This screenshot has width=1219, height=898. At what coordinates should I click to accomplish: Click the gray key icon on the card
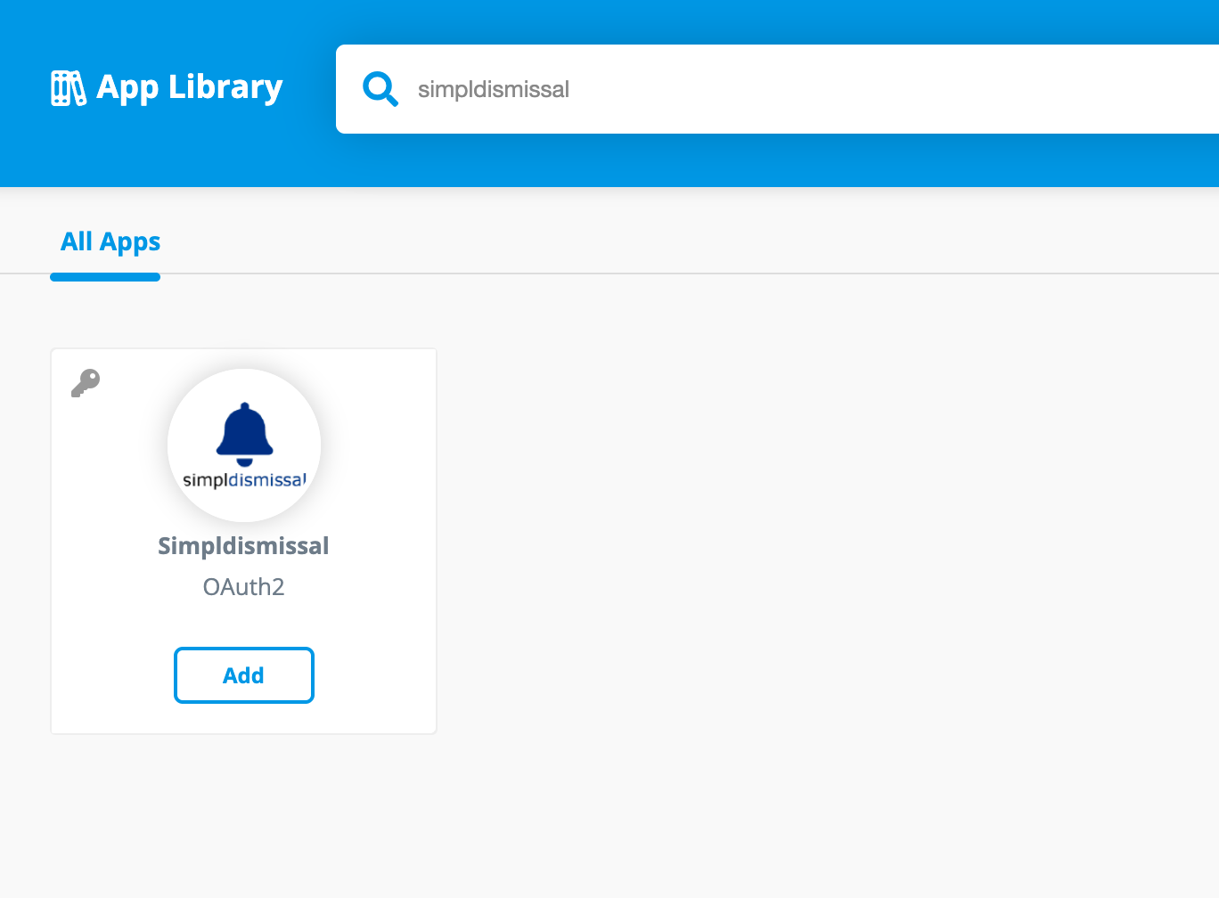(86, 383)
